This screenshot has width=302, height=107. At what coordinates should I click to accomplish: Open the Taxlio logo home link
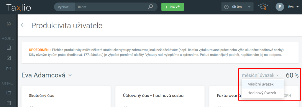19,7
